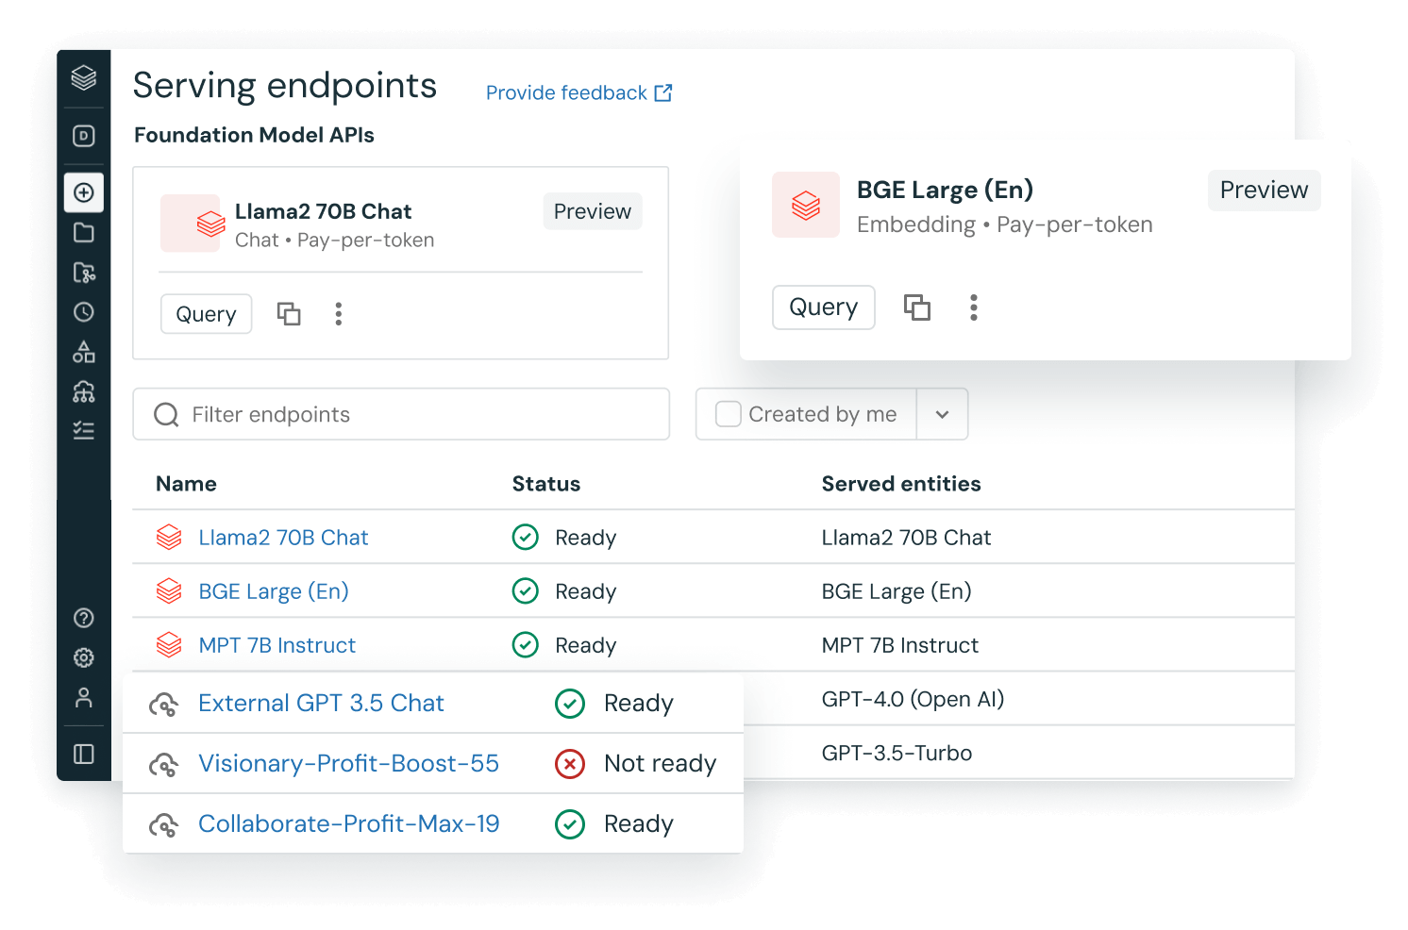1408x930 pixels.
Task: Click the Llama2 70B Chat served entity text
Action: (906, 538)
